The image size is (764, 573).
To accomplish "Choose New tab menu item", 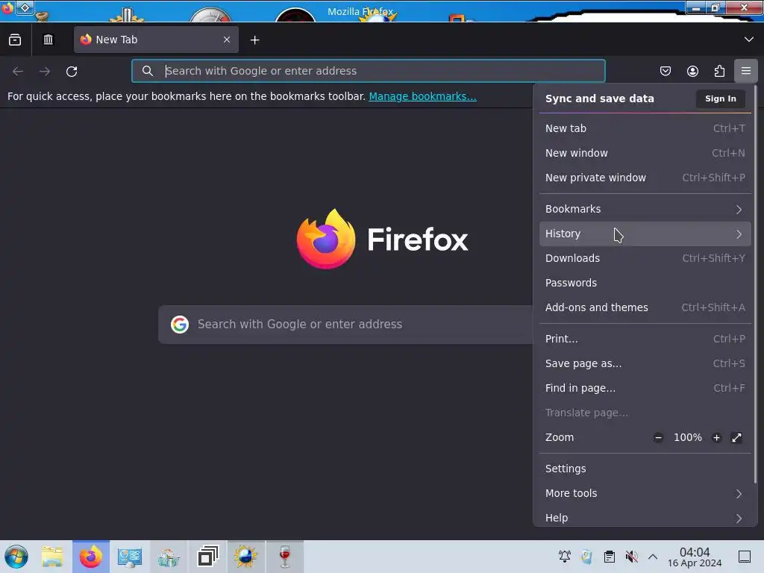I will [645, 128].
